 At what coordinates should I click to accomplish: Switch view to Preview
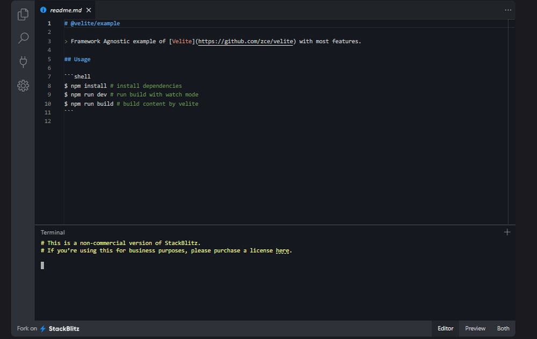pyautogui.click(x=475, y=328)
